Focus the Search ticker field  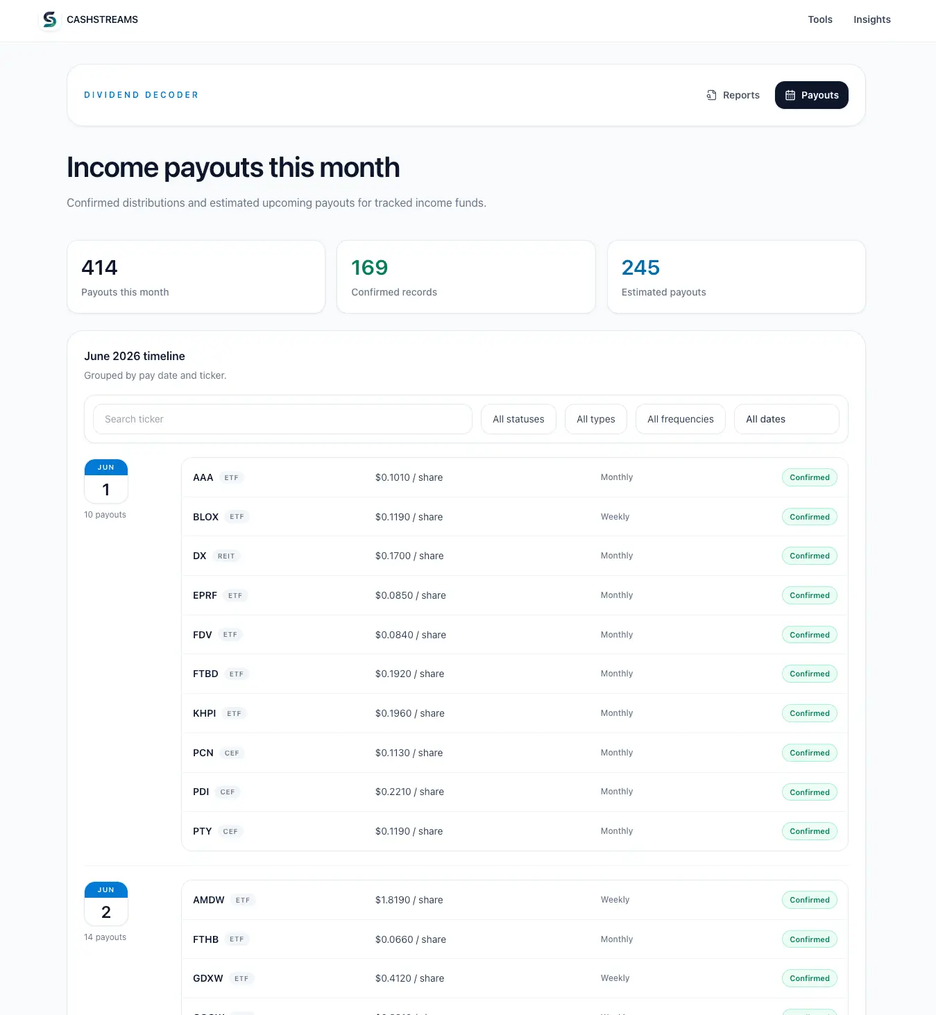coord(282,419)
